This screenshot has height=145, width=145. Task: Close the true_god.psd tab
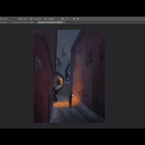click(x=35, y=22)
